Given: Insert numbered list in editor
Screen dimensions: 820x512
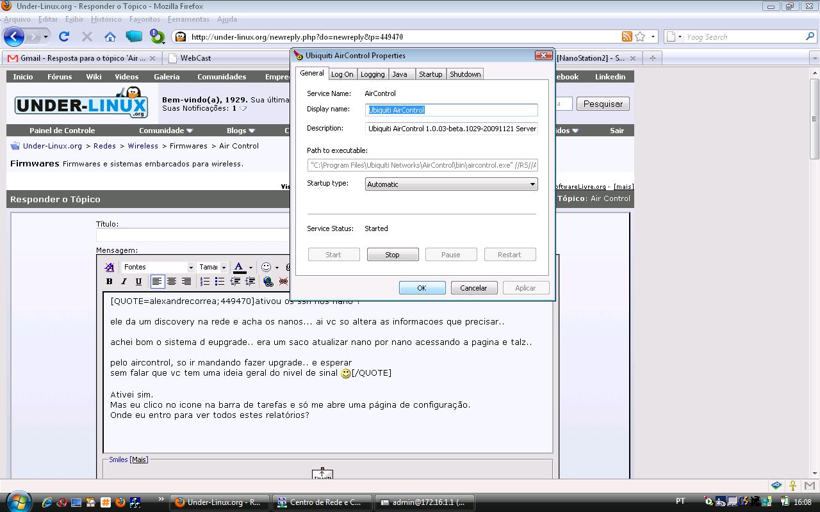Looking at the screenshot, I should tap(205, 281).
